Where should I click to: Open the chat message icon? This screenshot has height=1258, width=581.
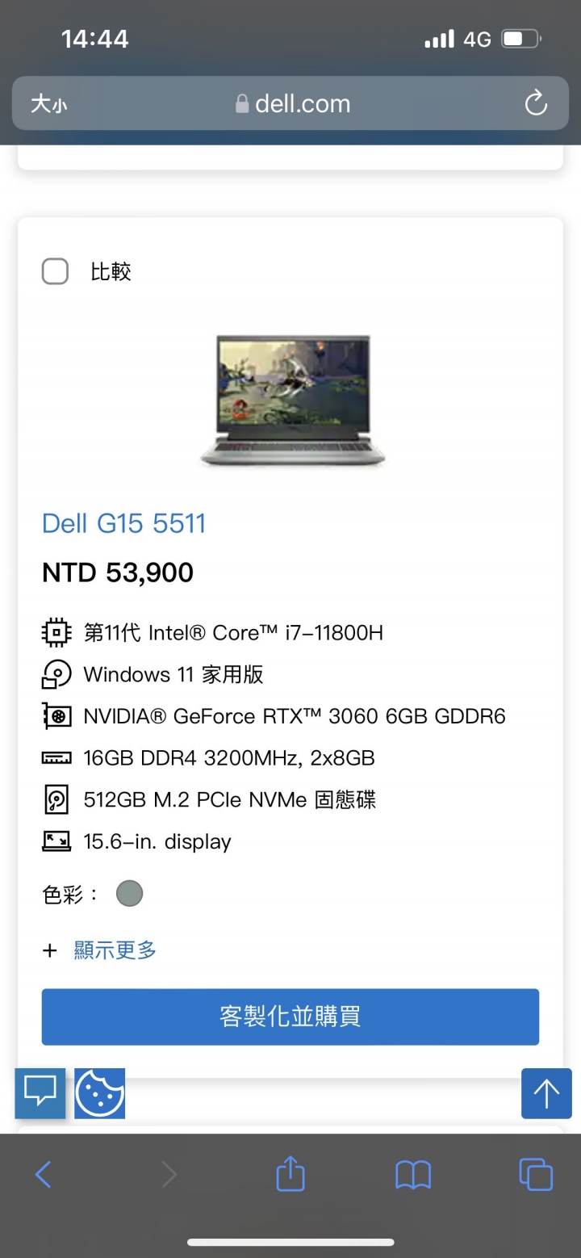pyautogui.click(x=40, y=1092)
